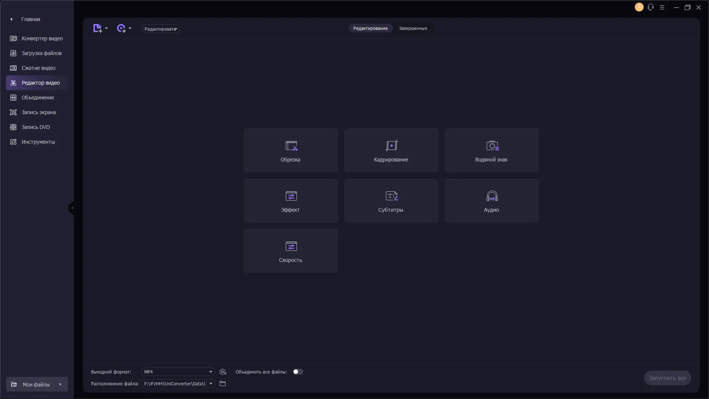This screenshot has width=709, height=399.
Task: Open the Эффект tool tile
Action: pos(291,201)
